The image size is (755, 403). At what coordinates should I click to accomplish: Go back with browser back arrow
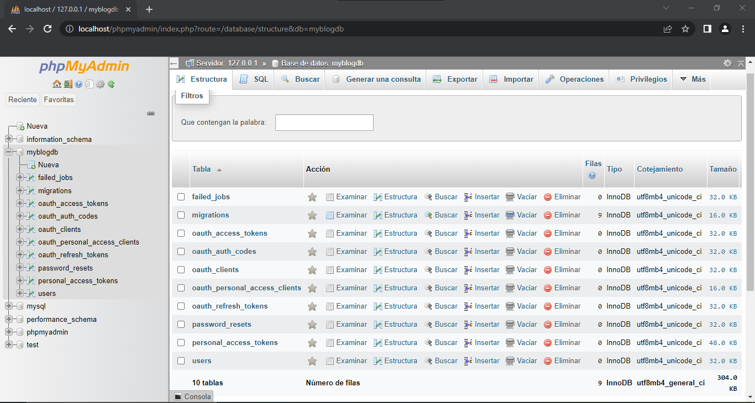click(12, 29)
